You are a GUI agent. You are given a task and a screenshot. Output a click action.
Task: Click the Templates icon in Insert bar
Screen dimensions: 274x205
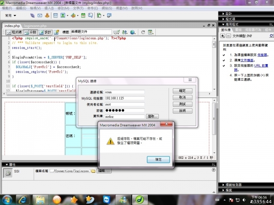click(99, 15)
